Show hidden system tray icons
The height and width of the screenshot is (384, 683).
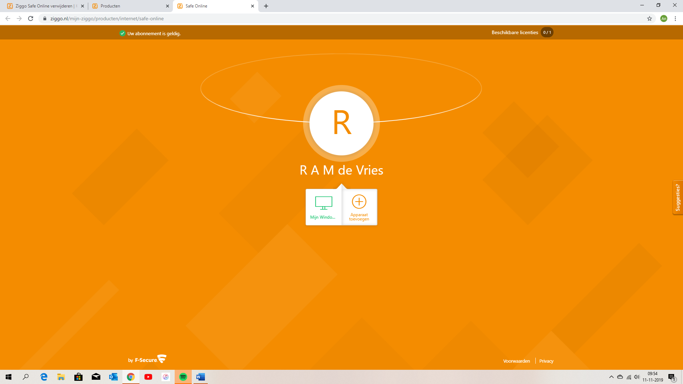pos(611,377)
